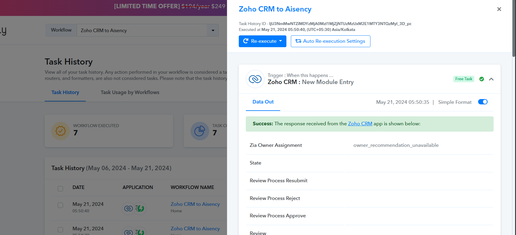This screenshot has width=516, height=235.
Task: Close the Zoho CRM to Aisency panel
Action: tap(499, 9)
